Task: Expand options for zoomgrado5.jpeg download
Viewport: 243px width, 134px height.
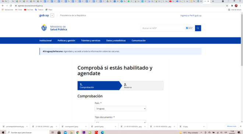Action: pyautogui.click(x=86, y=126)
